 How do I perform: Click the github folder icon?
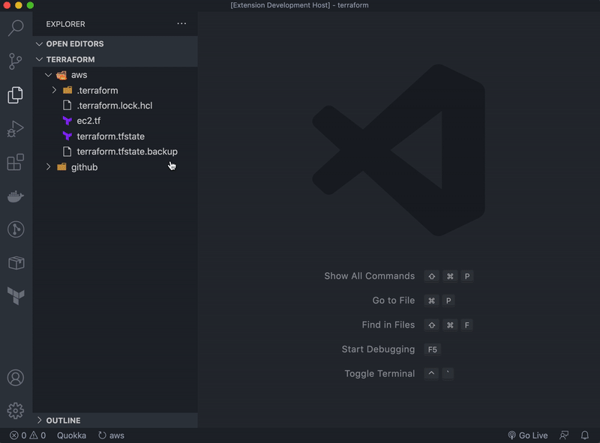[61, 167]
